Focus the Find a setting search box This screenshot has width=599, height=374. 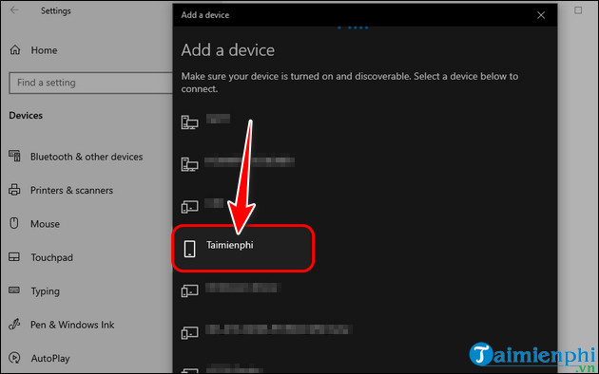[x=91, y=83]
